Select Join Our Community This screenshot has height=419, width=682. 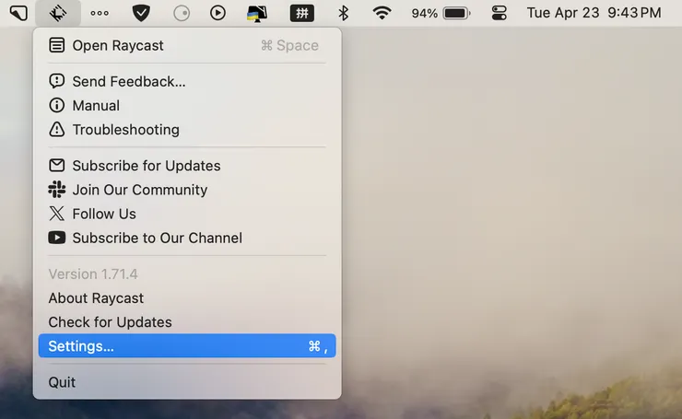coord(187,190)
